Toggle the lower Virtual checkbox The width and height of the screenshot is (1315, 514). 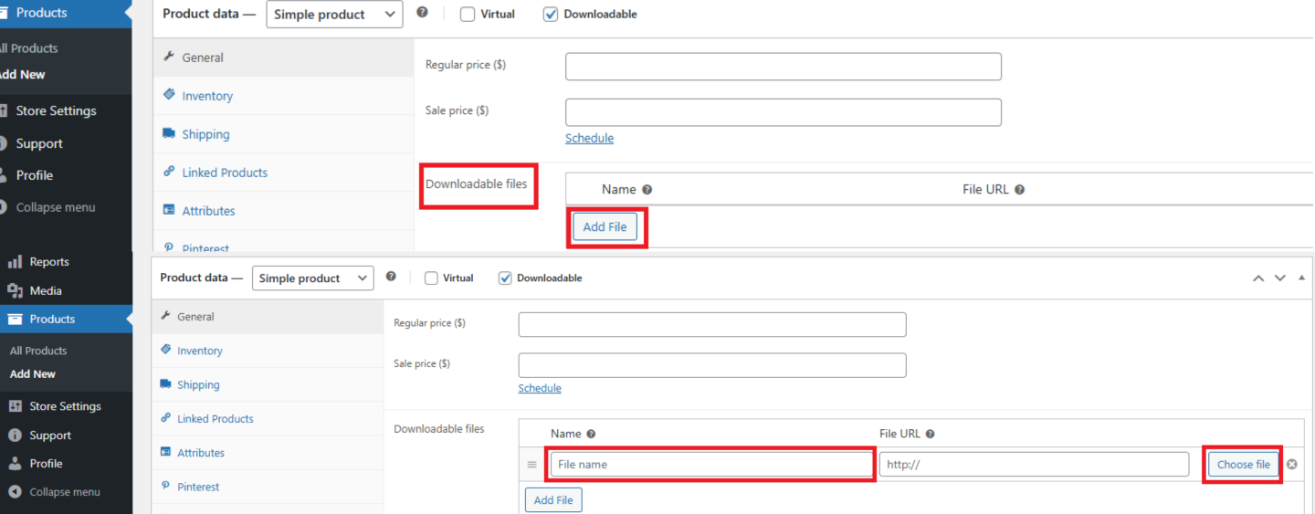(431, 278)
